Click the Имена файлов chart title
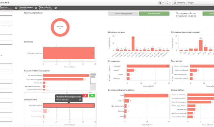This screenshot has width=214, height=127. tap(178, 90)
